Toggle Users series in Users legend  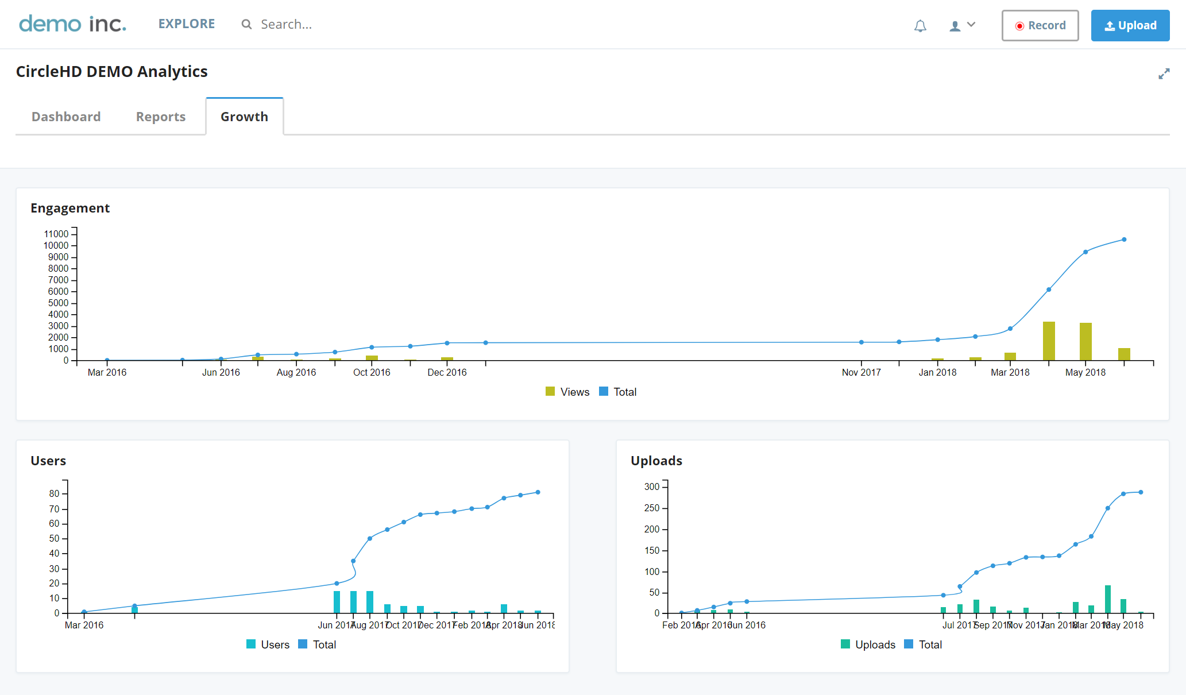(x=268, y=644)
